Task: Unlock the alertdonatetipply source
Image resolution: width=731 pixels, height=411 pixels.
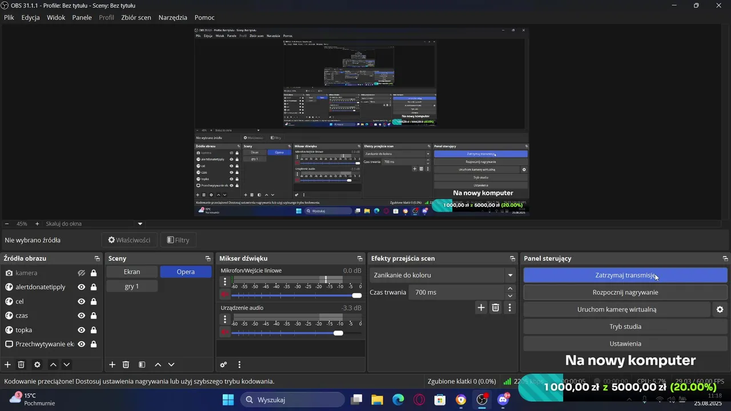Action: point(94,287)
